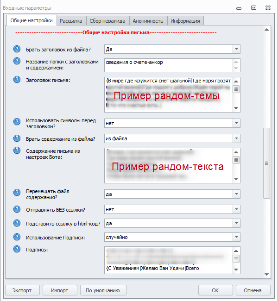Show help for 'Подставить ссылку в html-код?'
This screenshot has height=301, width=278.
[17, 223]
